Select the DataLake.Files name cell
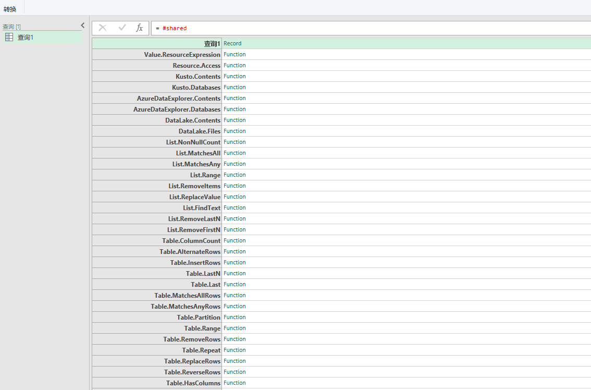This screenshot has width=591, height=390. pyautogui.click(x=157, y=131)
